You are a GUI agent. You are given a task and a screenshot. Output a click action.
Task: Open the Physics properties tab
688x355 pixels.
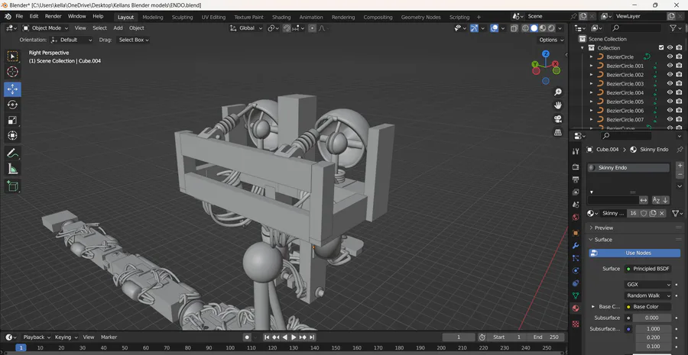[x=576, y=271]
